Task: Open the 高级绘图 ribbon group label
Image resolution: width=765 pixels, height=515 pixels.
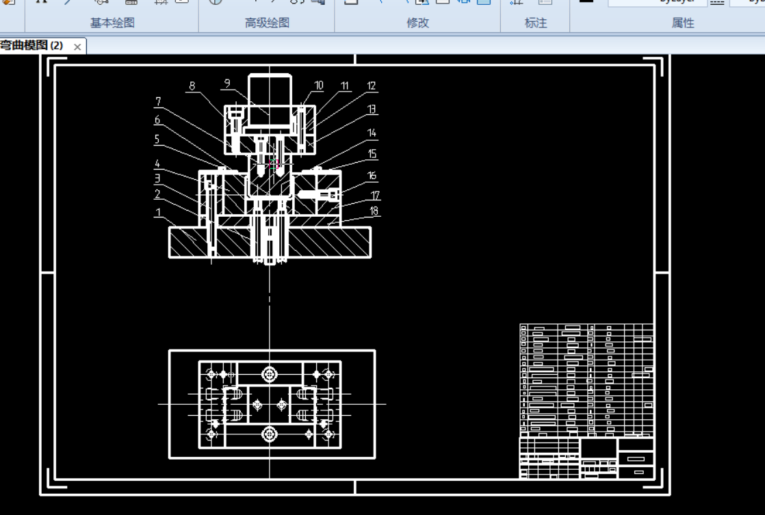Action: (x=267, y=23)
